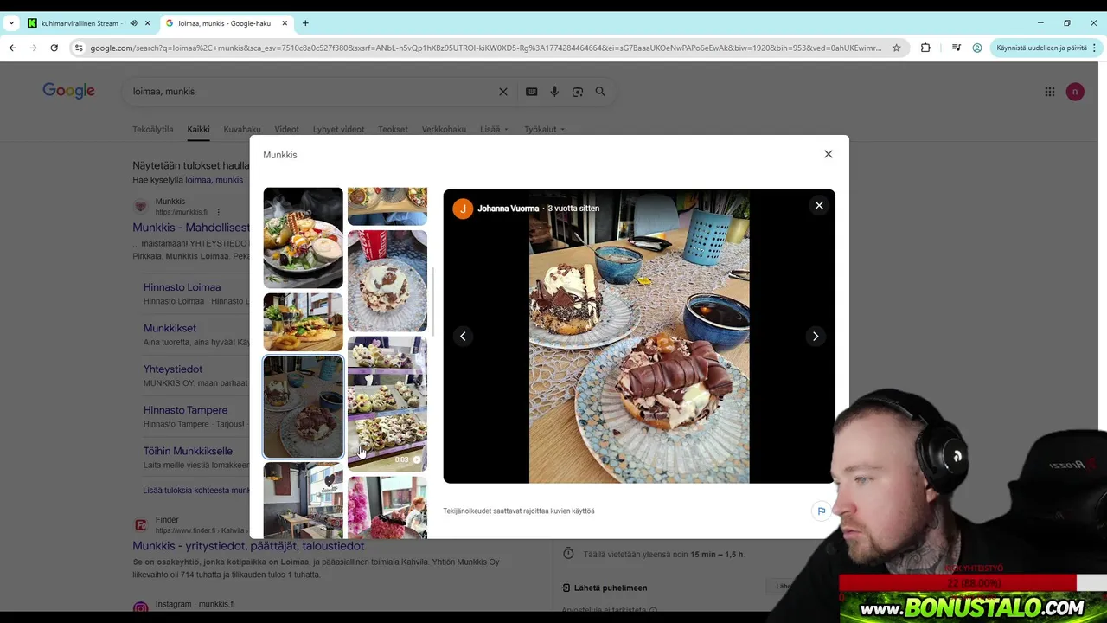Open Johanna Vuorma's profile avatar

coord(463,209)
